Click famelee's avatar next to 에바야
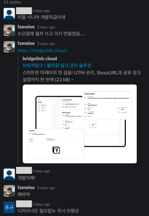 pyautogui.click(x=9, y=191)
